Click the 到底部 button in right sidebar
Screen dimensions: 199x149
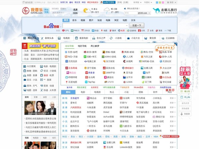185,114
